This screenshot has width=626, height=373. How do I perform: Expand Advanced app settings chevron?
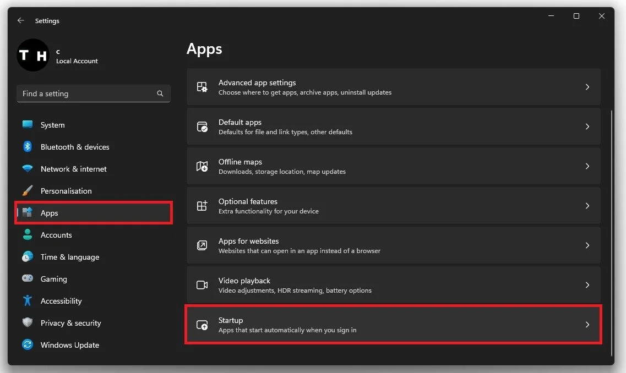pyautogui.click(x=587, y=87)
